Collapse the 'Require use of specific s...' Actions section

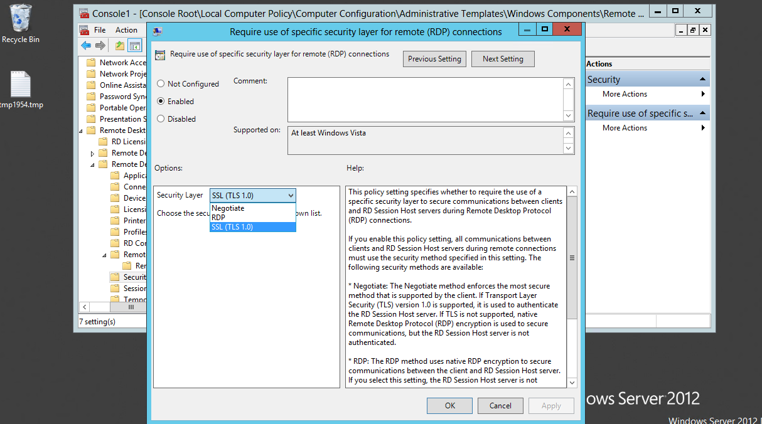703,114
